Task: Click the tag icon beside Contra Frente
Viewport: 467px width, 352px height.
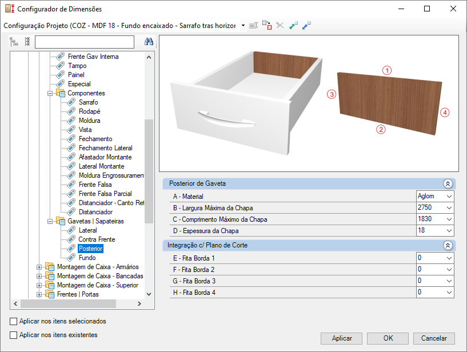Action: [x=71, y=239]
